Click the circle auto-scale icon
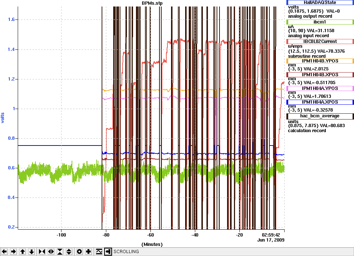The image size is (354, 256). point(80,252)
